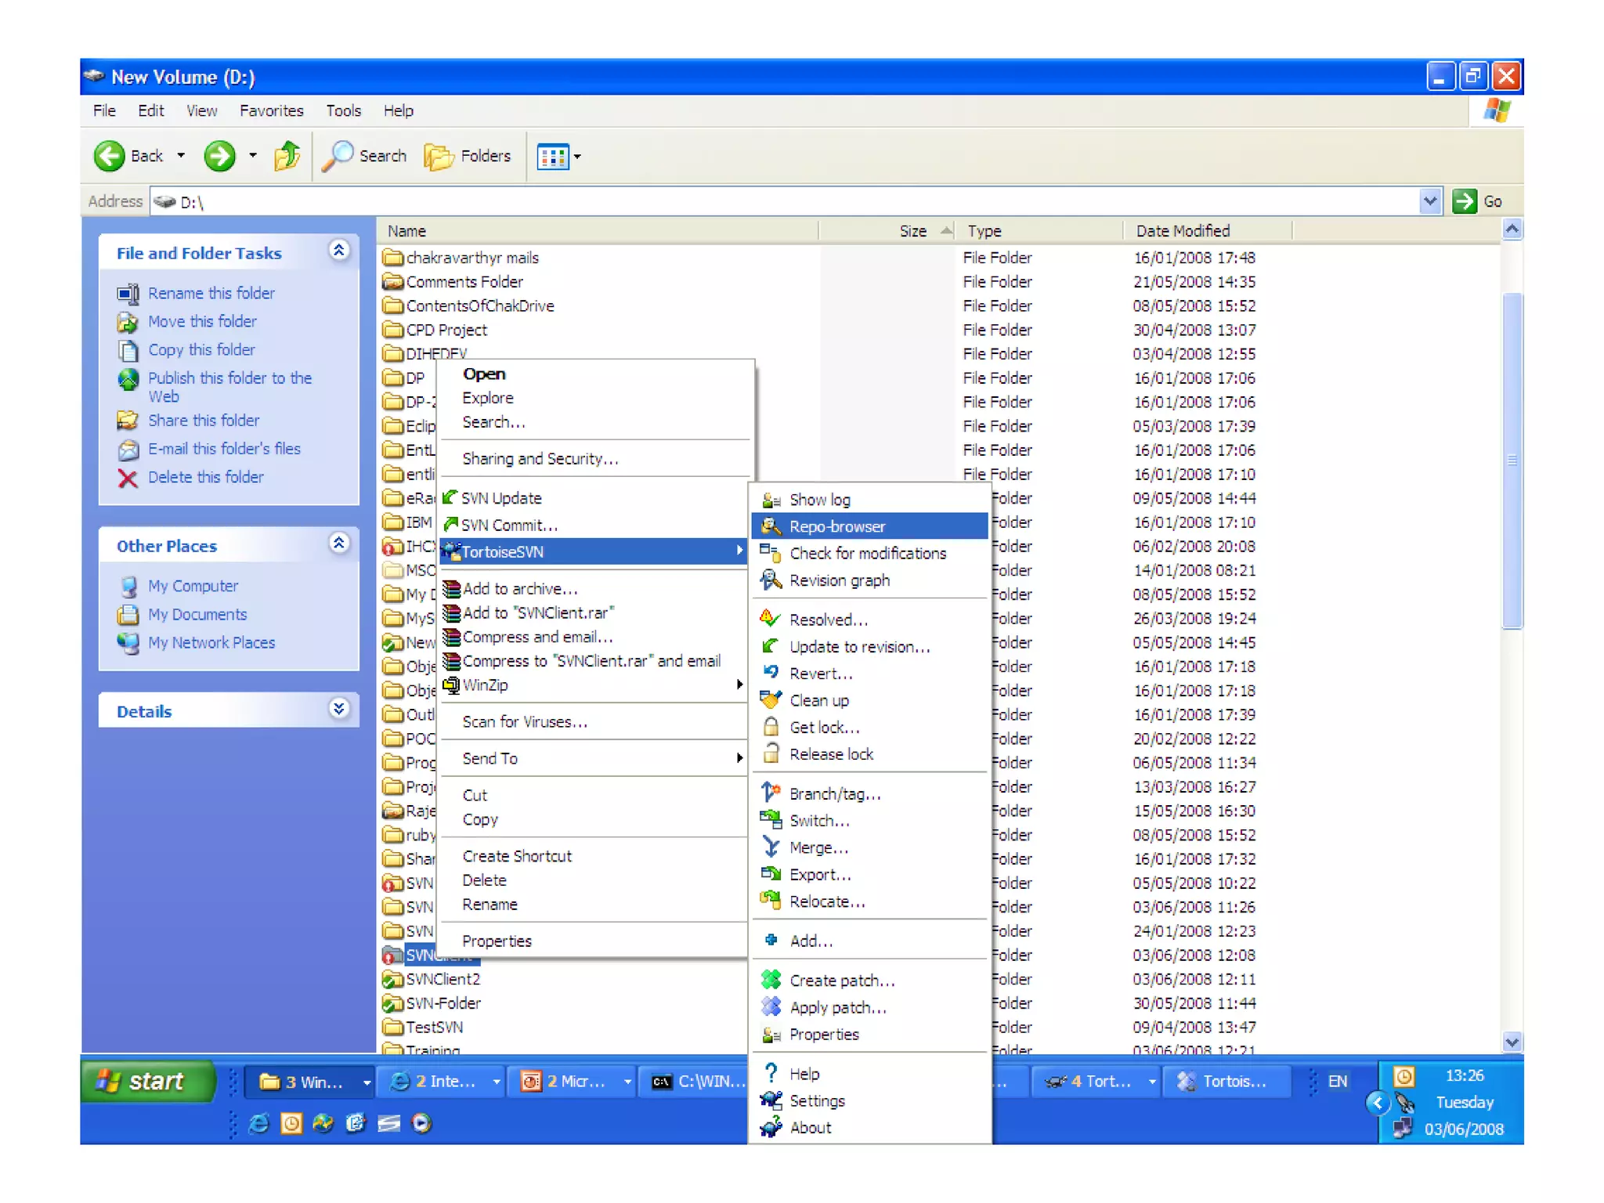Select Show log from TortoiseSVN submenu

[x=819, y=500]
